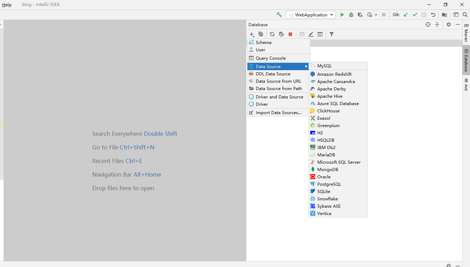Click the Build project hammer icon
Viewport: 470px width, 267px height.
pyautogui.click(x=279, y=15)
